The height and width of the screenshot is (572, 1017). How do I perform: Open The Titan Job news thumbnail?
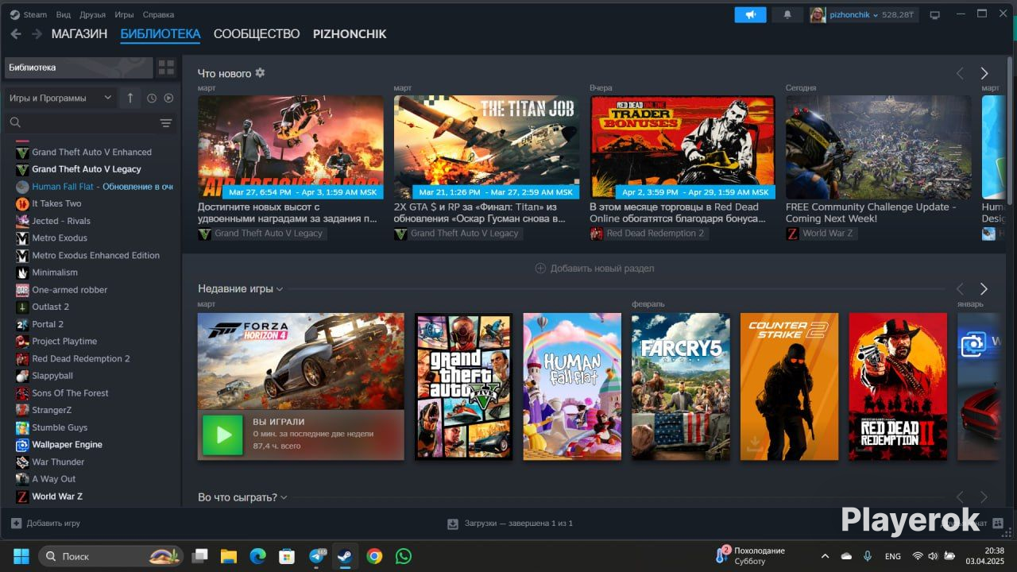486,147
